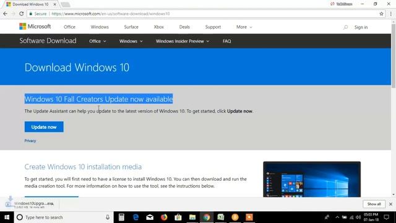Open the Action Center notifications icon
The height and width of the screenshot is (223, 396).
[x=386, y=217]
